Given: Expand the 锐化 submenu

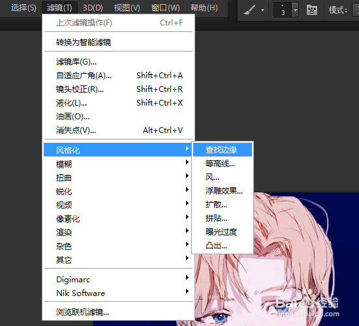Looking at the screenshot, I should [118, 192].
